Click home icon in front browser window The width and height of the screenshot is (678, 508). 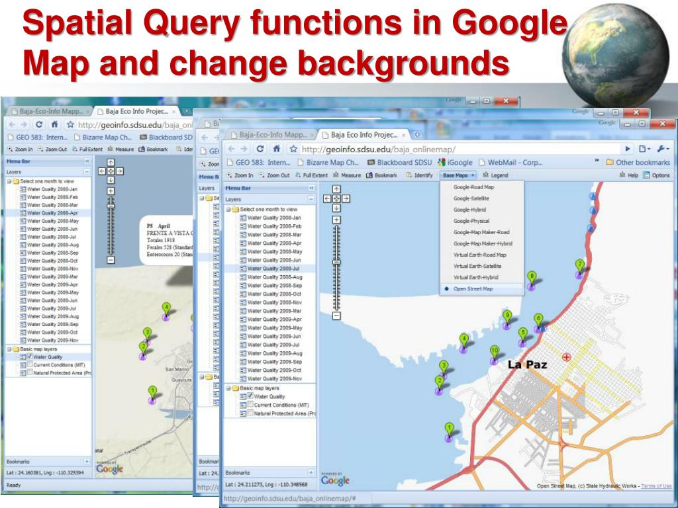[276, 149]
